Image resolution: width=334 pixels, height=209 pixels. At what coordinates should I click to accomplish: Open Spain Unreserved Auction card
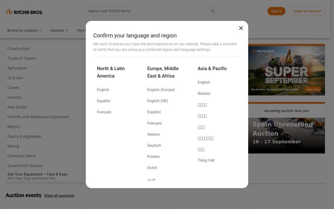(287, 136)
